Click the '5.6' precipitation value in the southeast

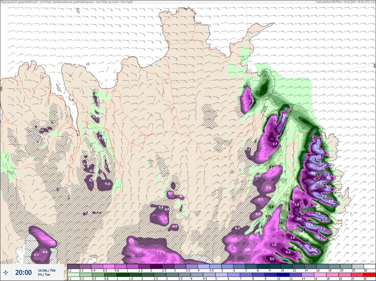pyautogui.click(x=314, y=250)
